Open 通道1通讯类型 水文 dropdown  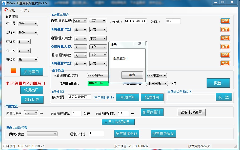pos(97,21)
